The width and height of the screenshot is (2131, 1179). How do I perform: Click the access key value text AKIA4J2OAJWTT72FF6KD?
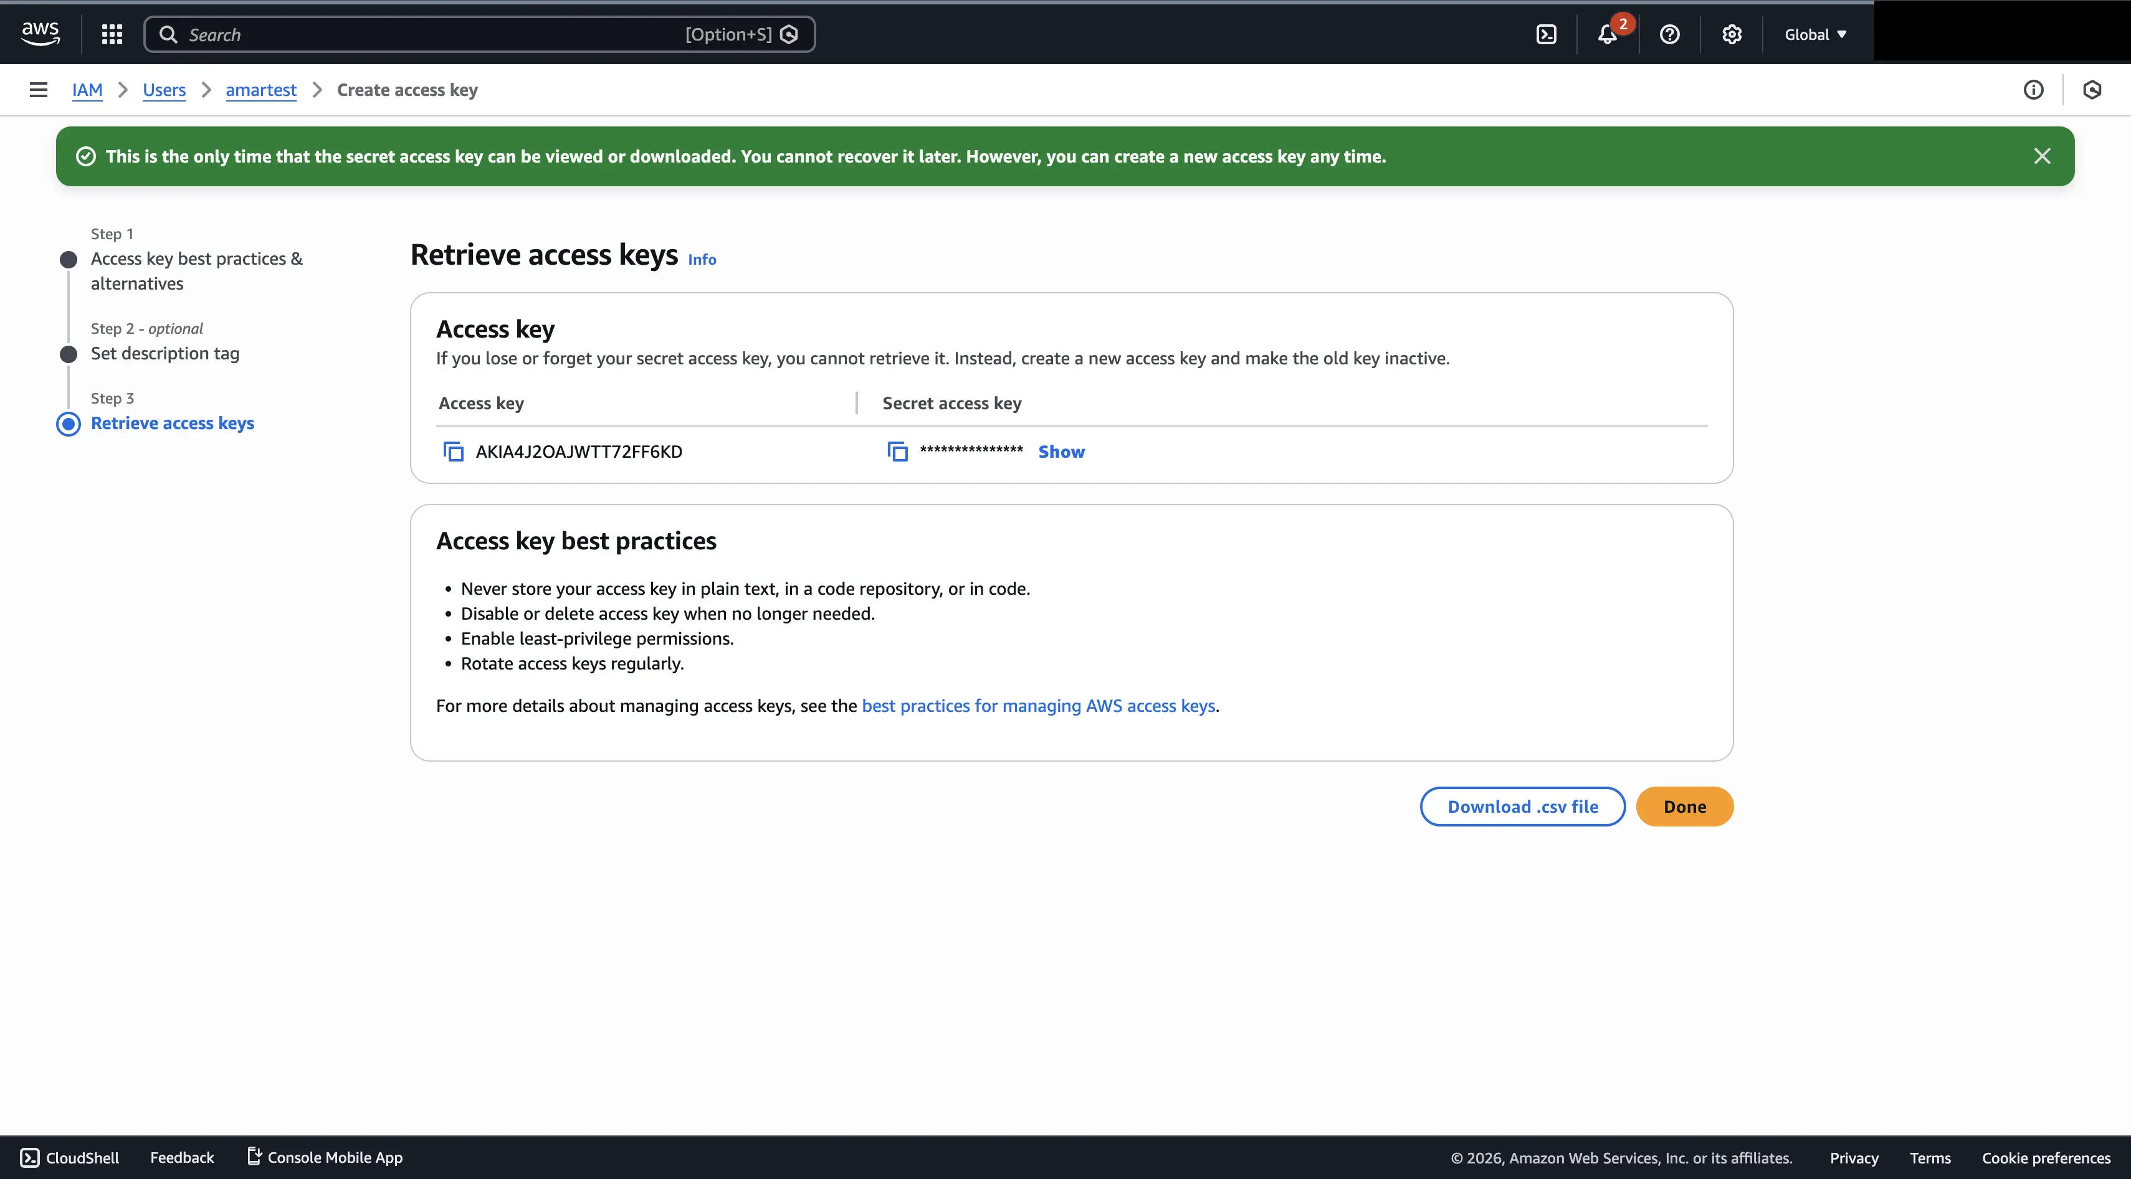click(x=578, y=452)
